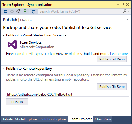The width and height of the screenshot is (132, 124).
Task: Click the Refresh icon in toolbar
Action: click(34, 11)
